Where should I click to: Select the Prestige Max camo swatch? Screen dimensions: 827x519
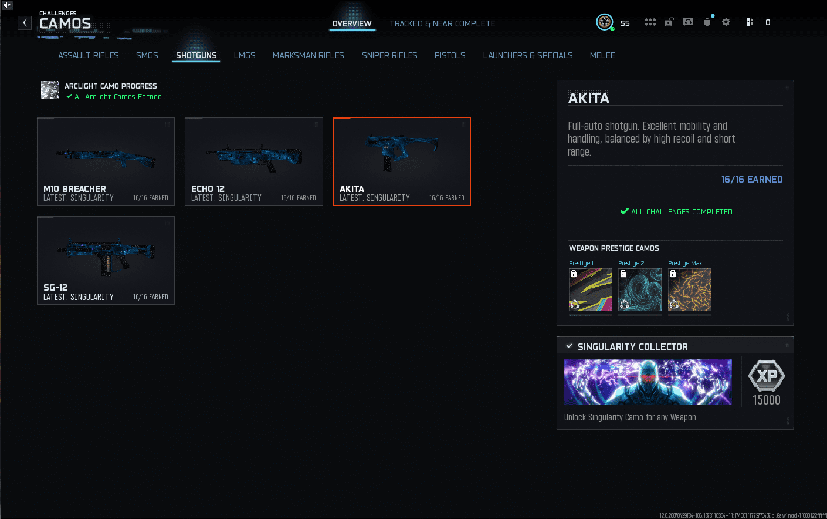(x=689, y=290)
